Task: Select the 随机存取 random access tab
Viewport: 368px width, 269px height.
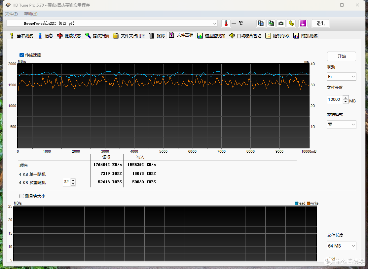Action: [x=278, y=36]
